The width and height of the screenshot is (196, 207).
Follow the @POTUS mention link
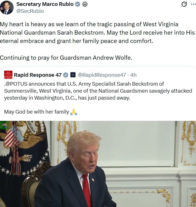coord(16,84)
